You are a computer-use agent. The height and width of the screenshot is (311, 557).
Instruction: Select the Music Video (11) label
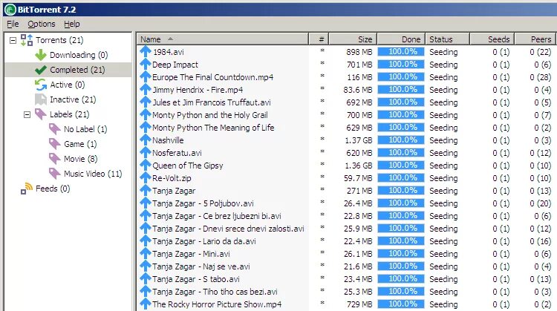tap(93, 174)
